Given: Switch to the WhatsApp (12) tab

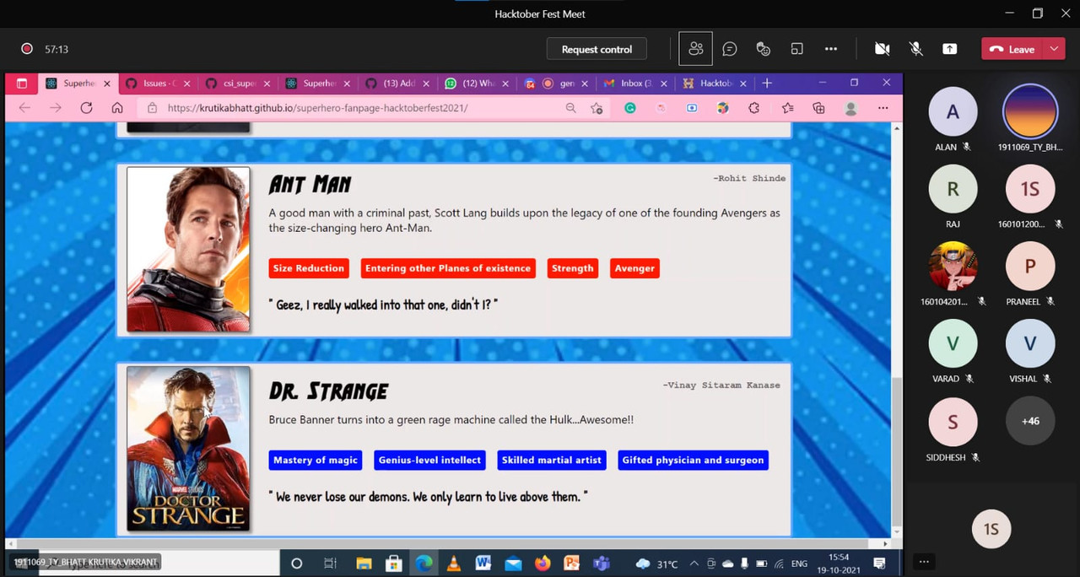Looking at the screenshot, I should tap(478, 84).
